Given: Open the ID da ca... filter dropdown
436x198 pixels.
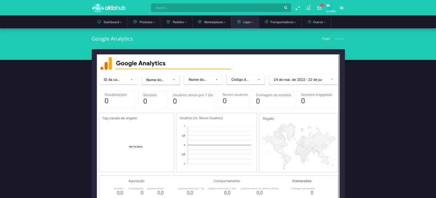Looking at the screenshot, I should 118,79.
